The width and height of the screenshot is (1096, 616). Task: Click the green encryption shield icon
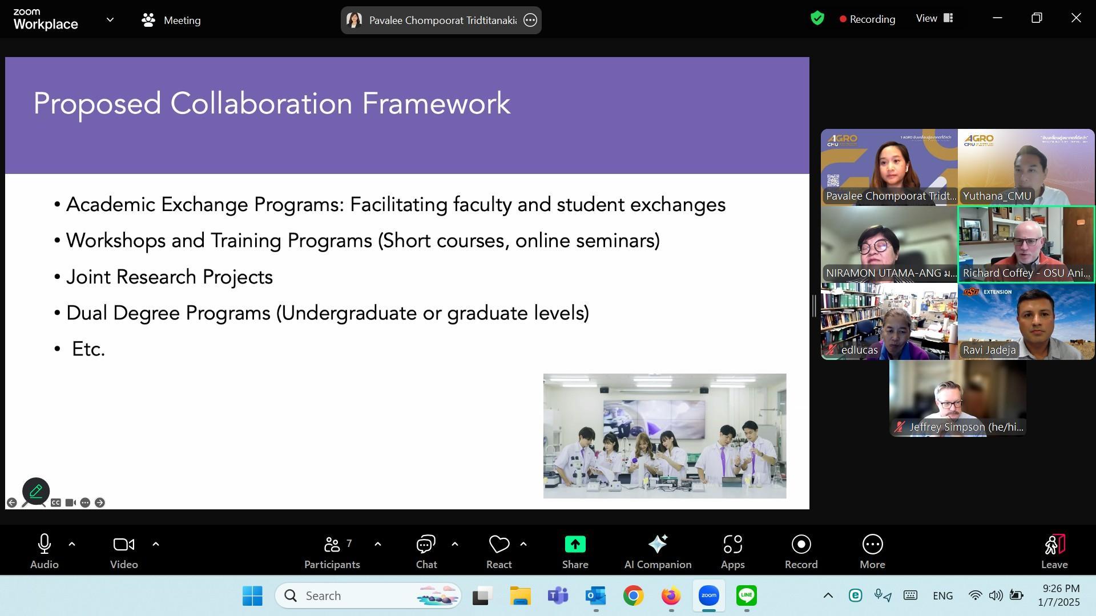tap(817, 18)
